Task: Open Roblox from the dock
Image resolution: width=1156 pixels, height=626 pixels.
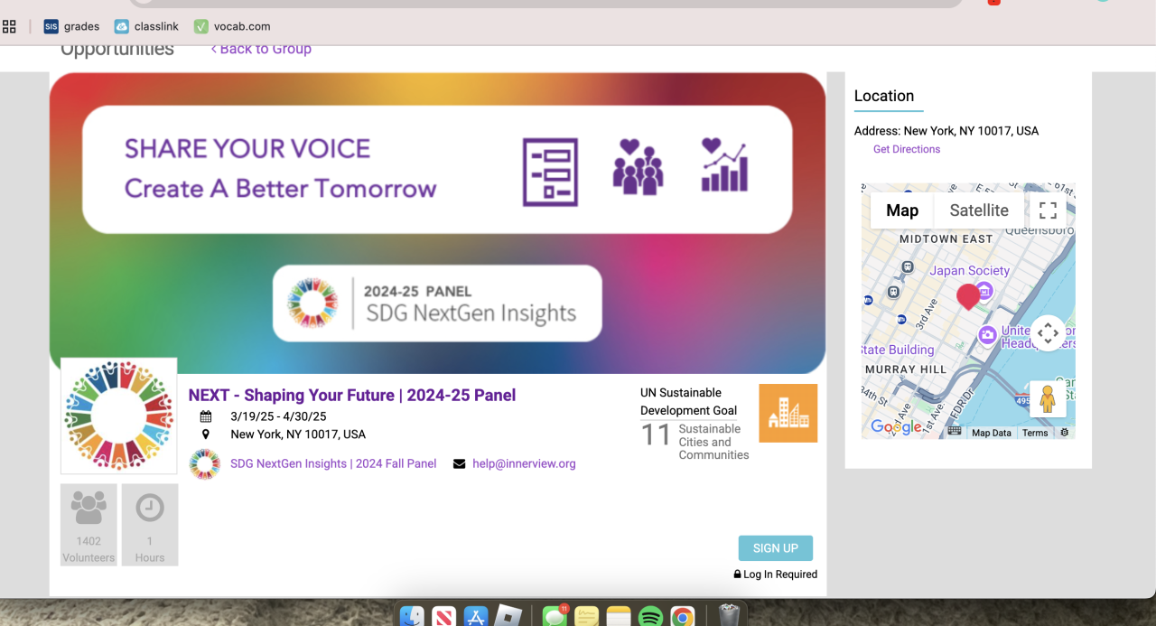Action: point(510,617)
